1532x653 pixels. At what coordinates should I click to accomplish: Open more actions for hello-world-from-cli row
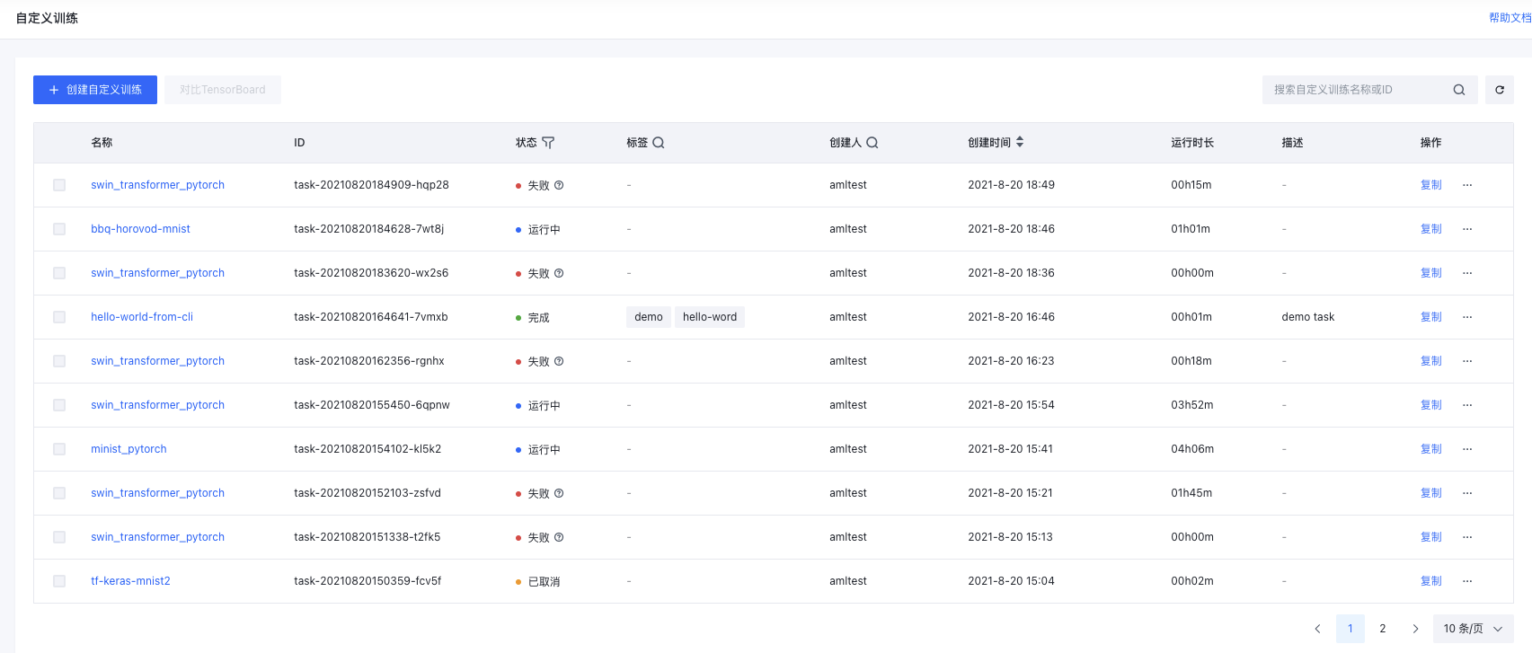tap(1467, 317)
